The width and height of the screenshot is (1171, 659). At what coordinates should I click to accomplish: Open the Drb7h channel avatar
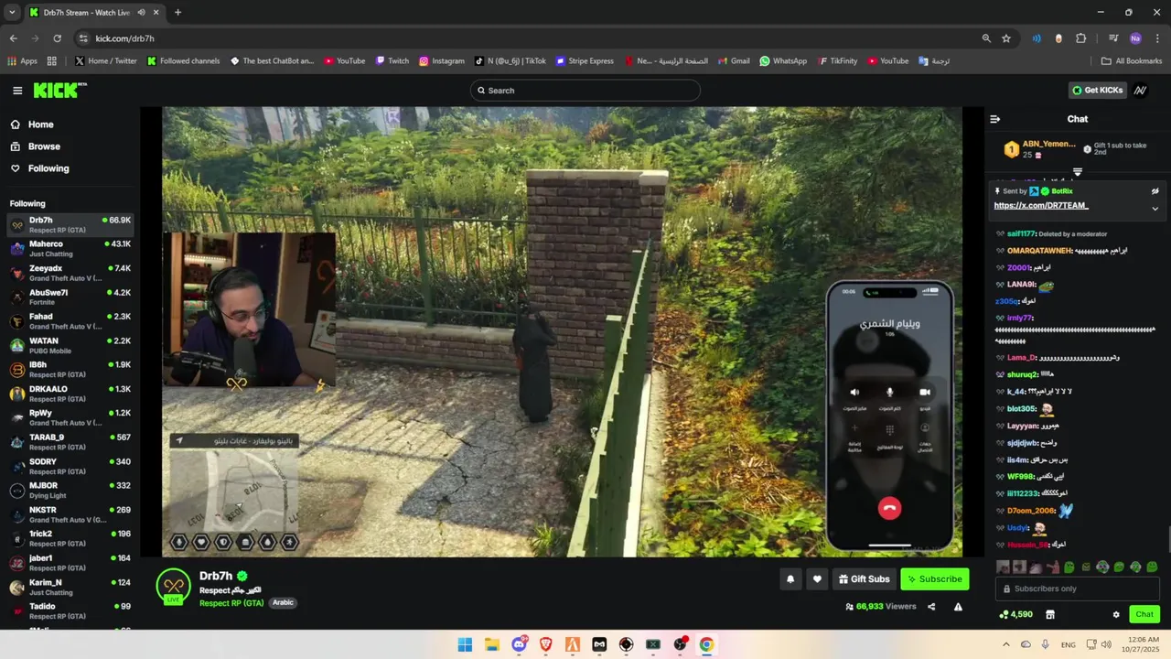[x=173, y=587]
